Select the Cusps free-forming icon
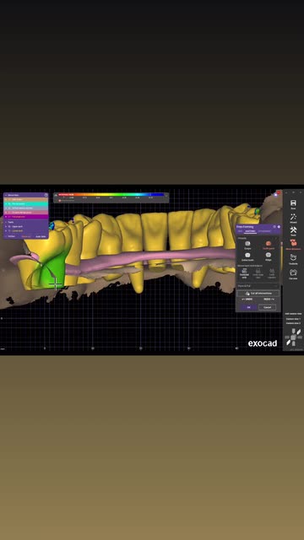Viewport: 304px width, 540px height. 247,244
